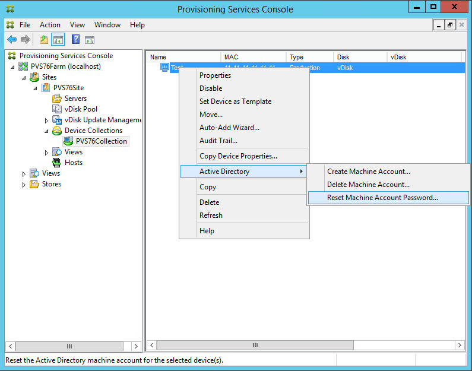472x371 pixels.
Task: Click the vDisk Update Management icon
Action: click(x=57, y=120)
